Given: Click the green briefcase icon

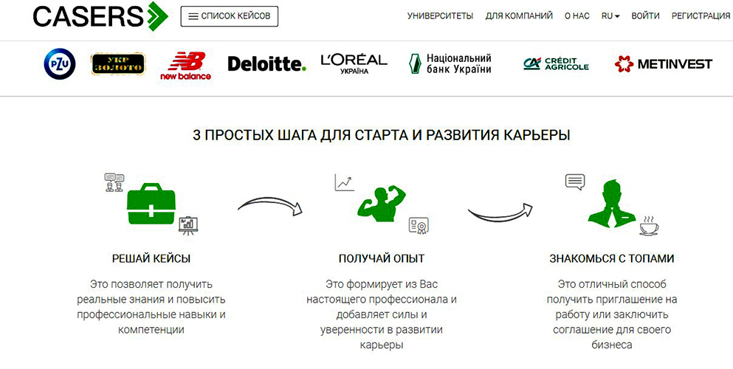Looking at the screenshot, I should coord(151,204).
